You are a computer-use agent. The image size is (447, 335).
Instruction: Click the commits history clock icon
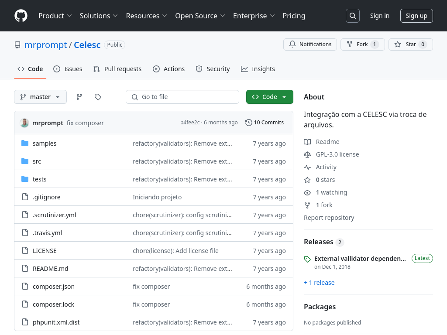tap(248, 123)
